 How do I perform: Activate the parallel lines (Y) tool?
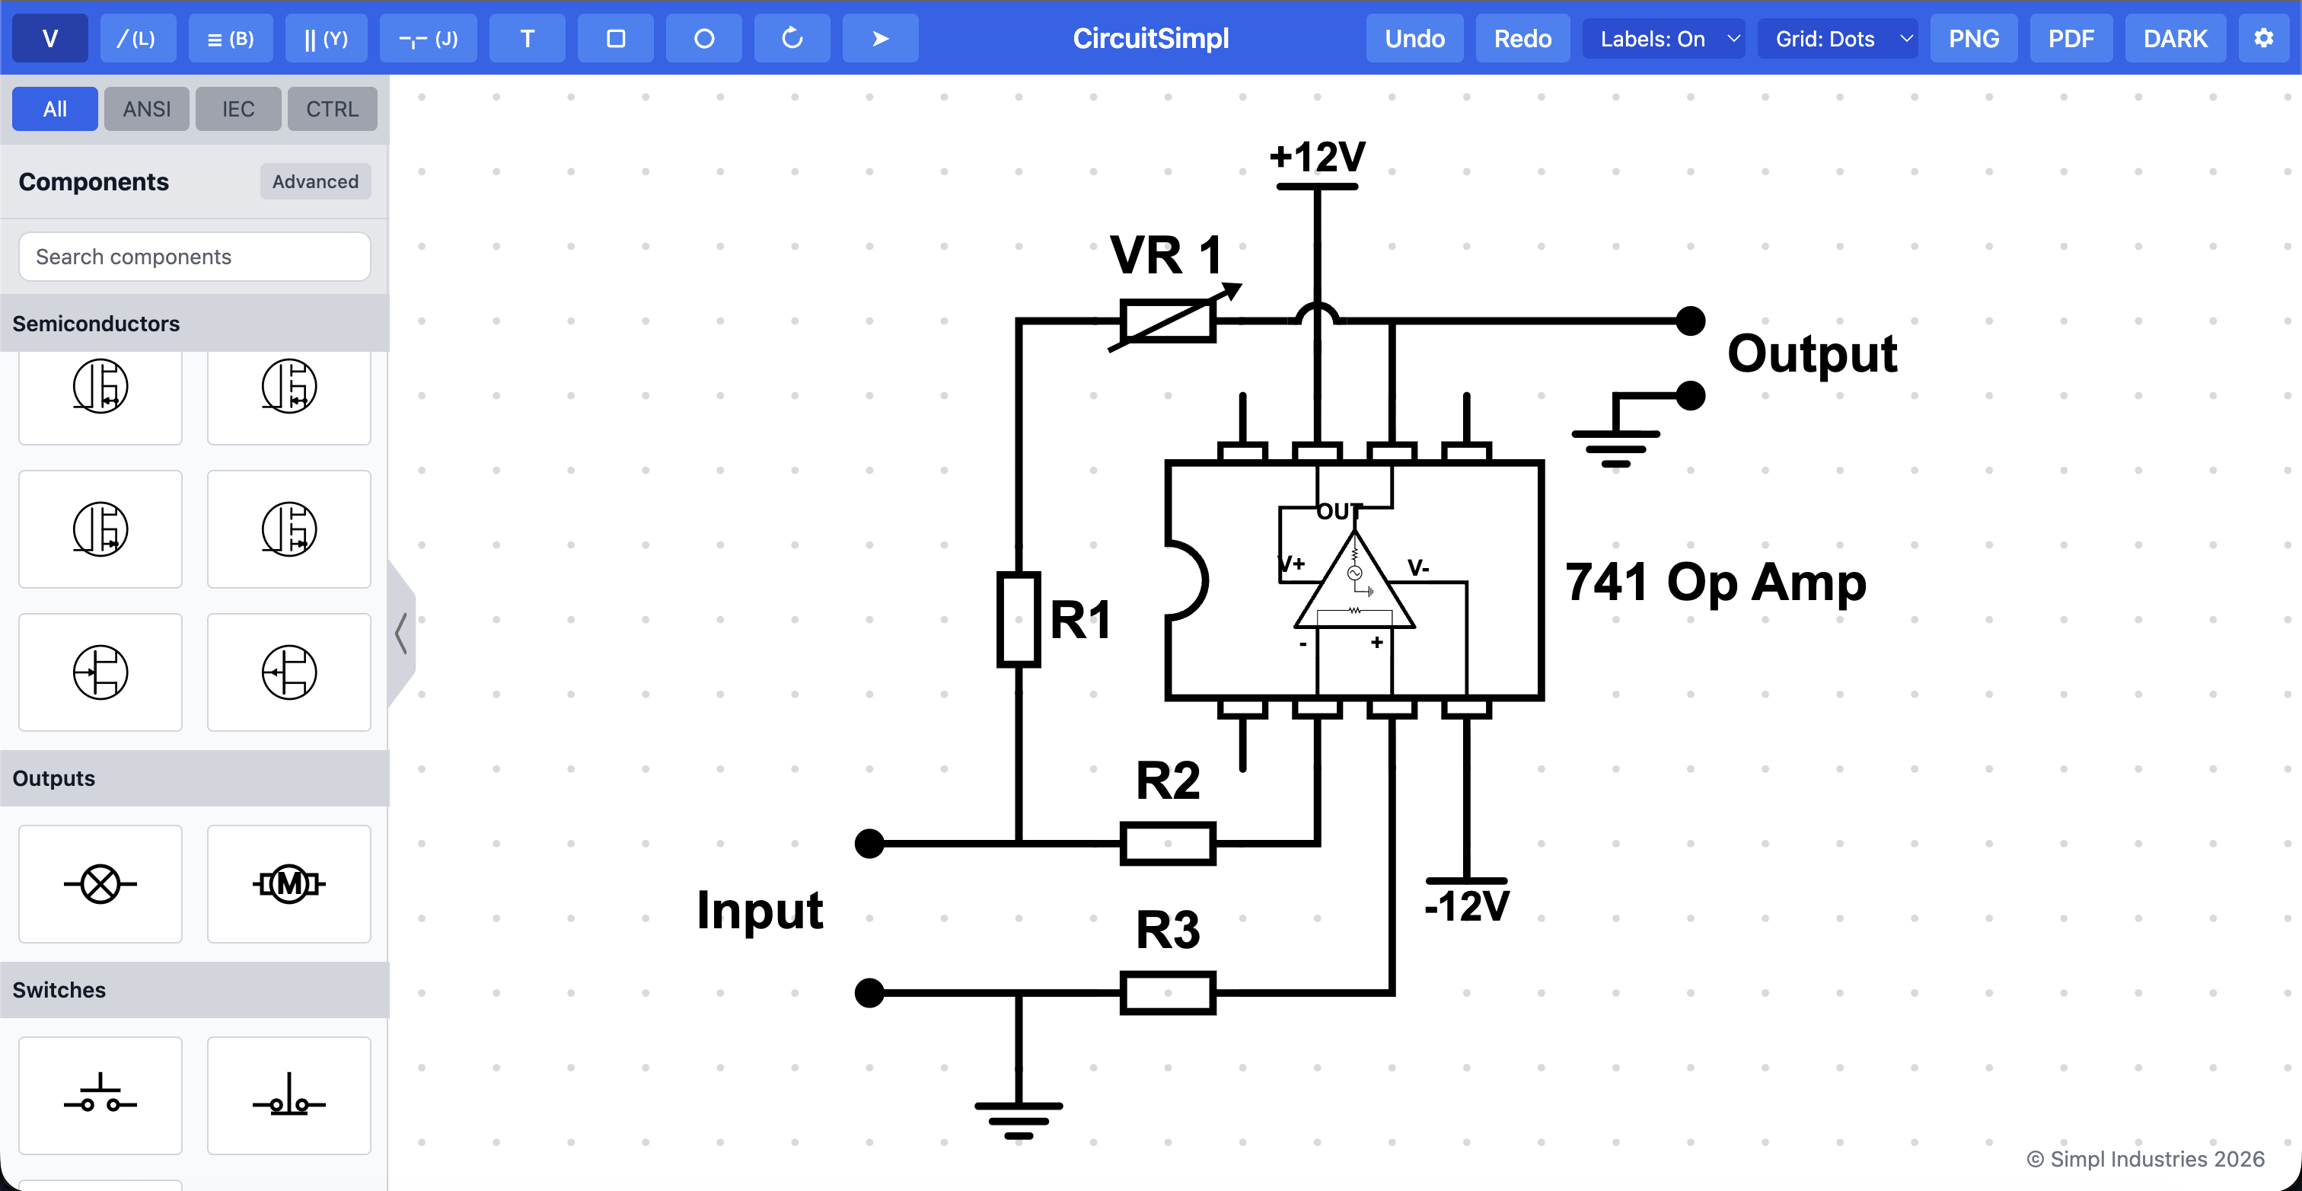coord(326,38)
